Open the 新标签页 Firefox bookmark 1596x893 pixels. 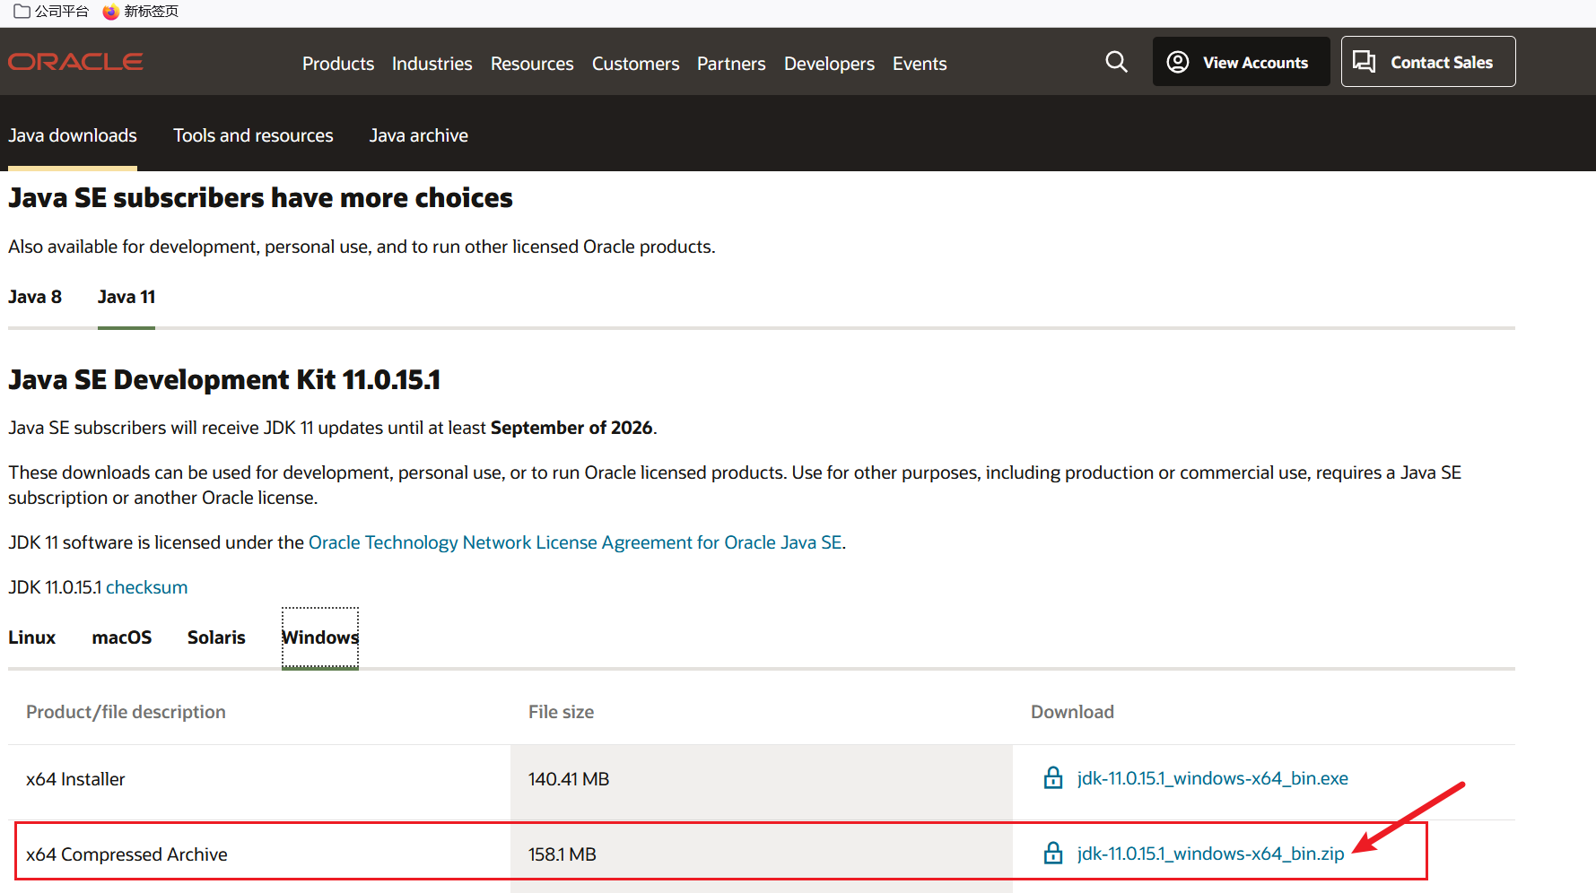(141, 12)
